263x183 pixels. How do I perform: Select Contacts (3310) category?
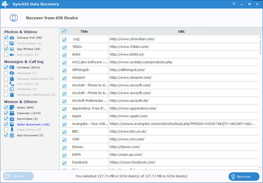[29, 67]
